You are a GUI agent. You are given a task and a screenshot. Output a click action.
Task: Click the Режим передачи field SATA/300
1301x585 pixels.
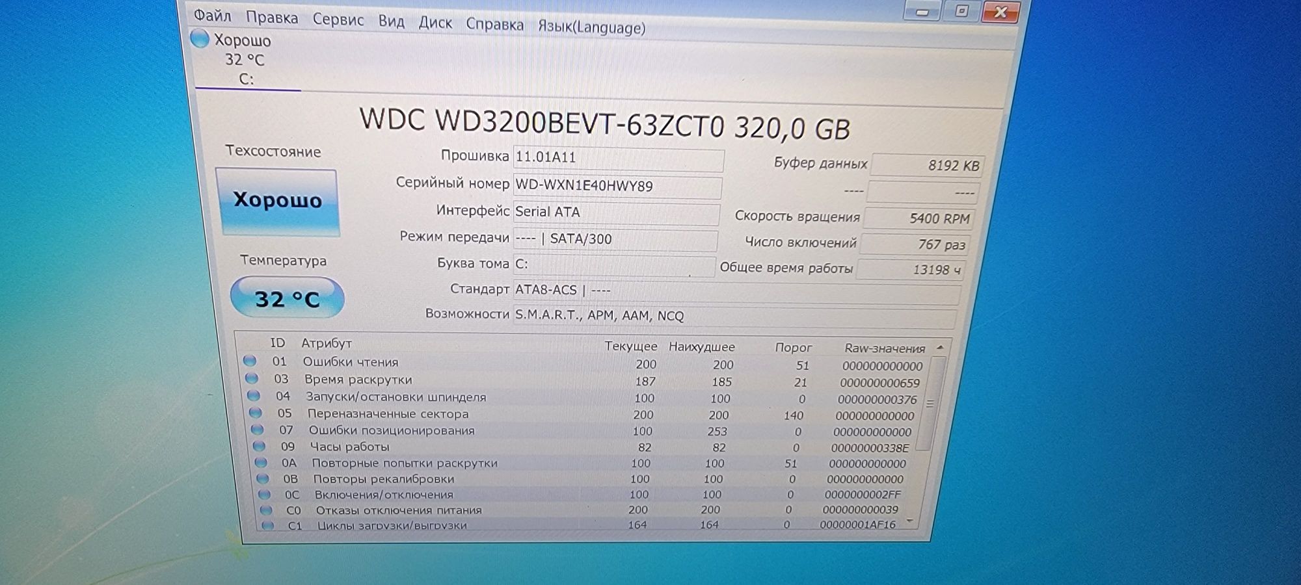point(615,240)
